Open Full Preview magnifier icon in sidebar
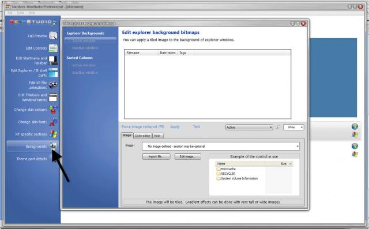Screen dimensions: 369x229 53,36
